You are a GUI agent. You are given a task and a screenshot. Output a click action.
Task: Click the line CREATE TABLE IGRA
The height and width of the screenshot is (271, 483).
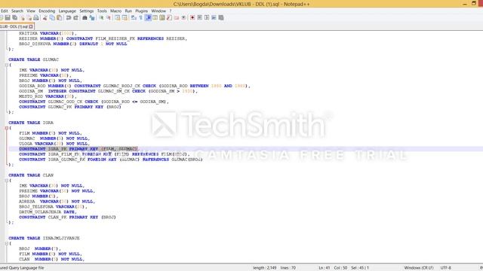point(31,123)
